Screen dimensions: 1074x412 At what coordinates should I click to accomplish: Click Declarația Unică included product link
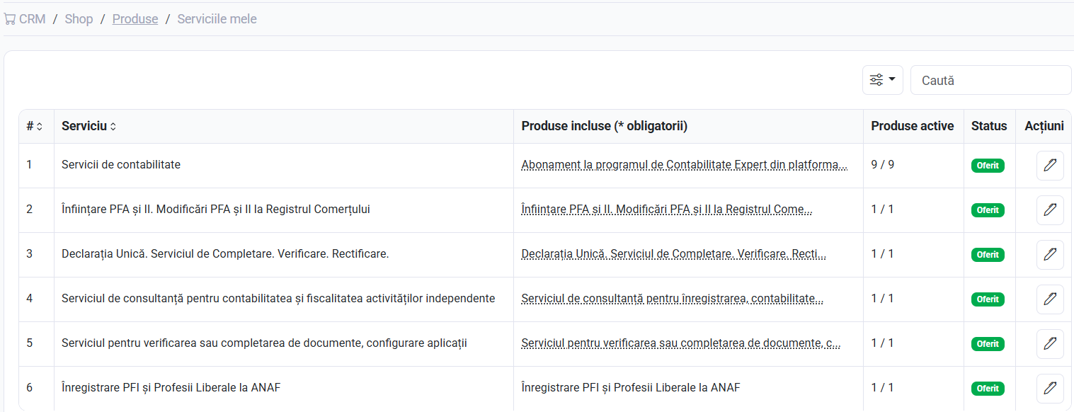tap(673, 254)
